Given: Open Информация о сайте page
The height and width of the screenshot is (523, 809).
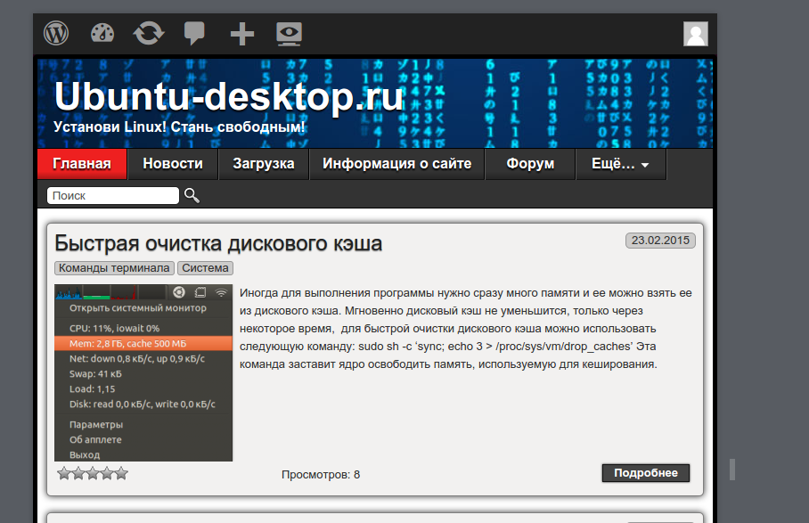Looking at the screenshot, I should point(396,164).
